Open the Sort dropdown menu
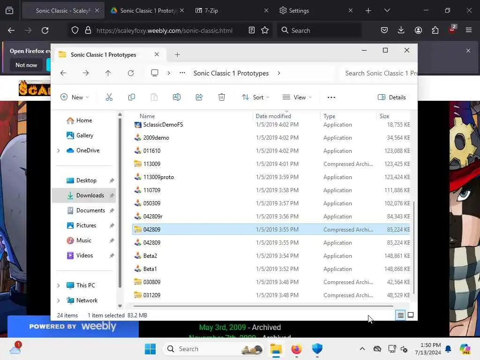 (x=255, y=97)
